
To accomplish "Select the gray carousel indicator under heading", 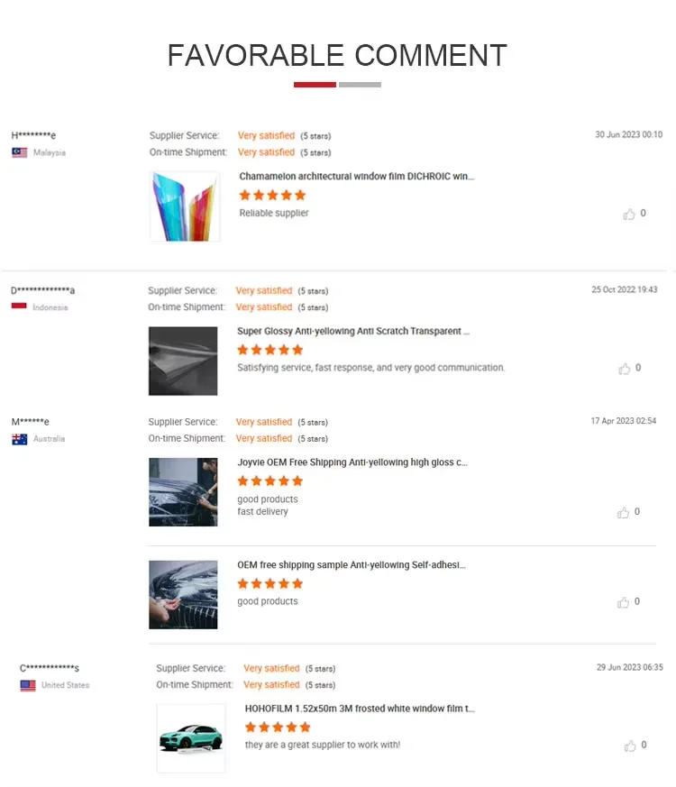I will 360,85.
